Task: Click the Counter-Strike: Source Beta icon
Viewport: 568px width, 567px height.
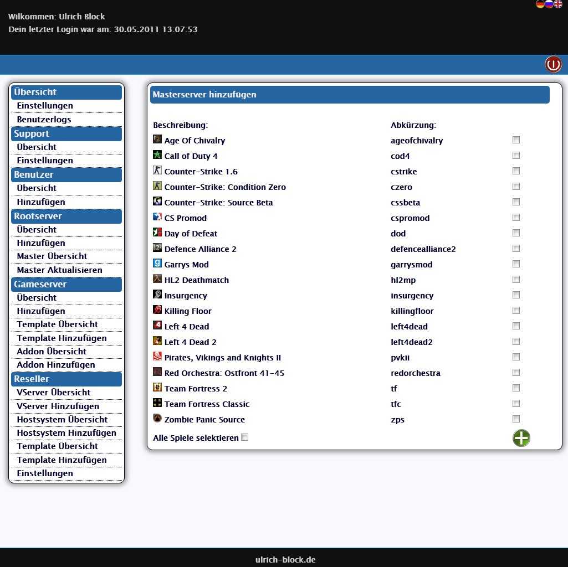Action: tap(157, 202)
